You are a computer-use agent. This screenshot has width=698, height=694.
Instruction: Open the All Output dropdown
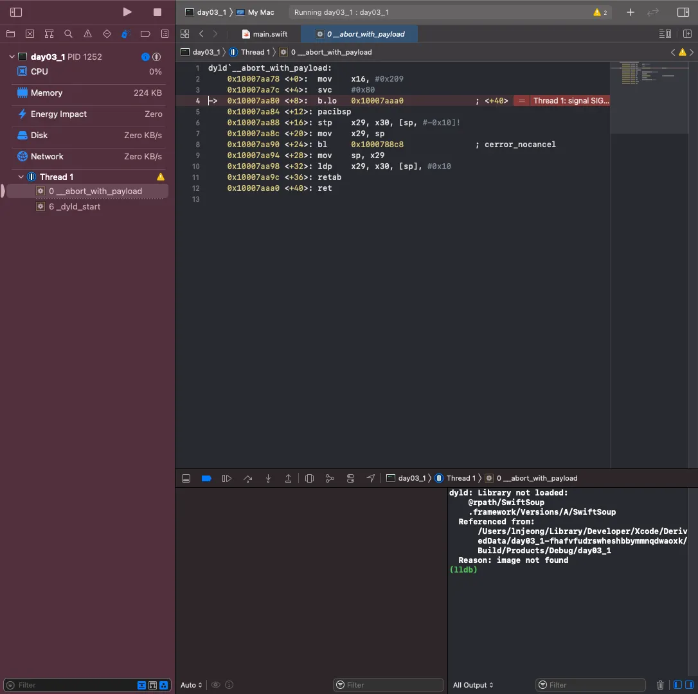(473, 685)
